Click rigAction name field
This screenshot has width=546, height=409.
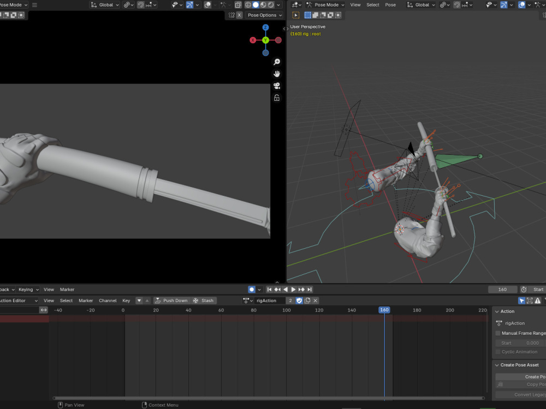pos(270,300)
